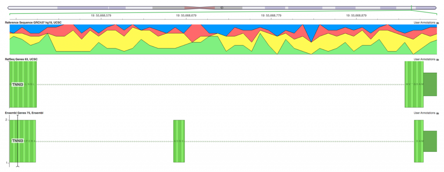Click the annotation icon in RefSeq Genes track
444x172 pixels.
tap(437, 59)
